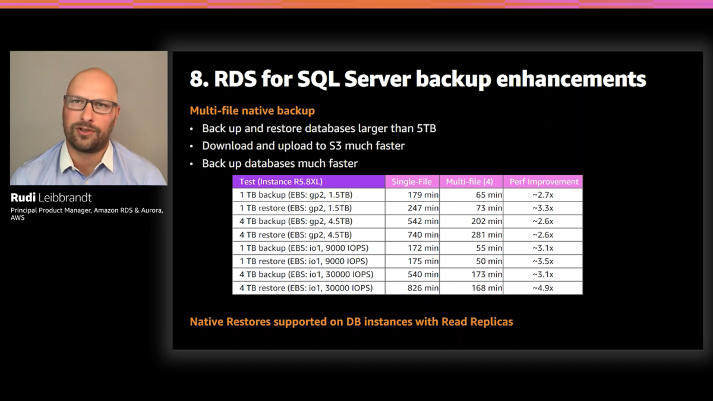Click the '~2.7x' cell
Screen dimensions: 713x401
pyautogui.click(x=543, y=195)
